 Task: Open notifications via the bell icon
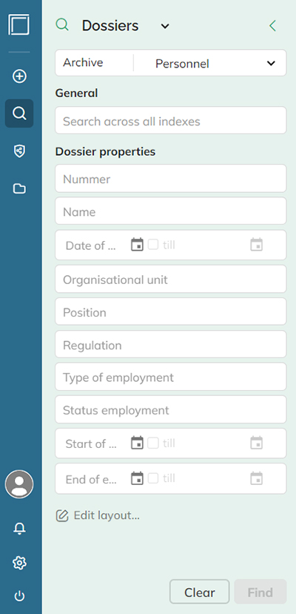coord(19,528)
